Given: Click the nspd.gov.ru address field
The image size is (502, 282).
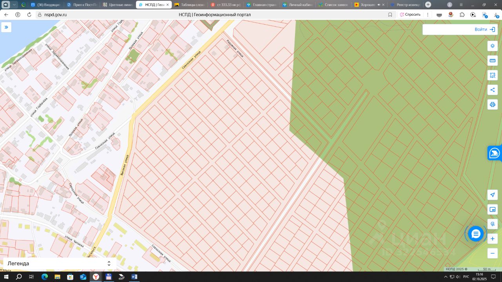Looking at the screenshot, I should pyautogui.click(x=212, y=14).
